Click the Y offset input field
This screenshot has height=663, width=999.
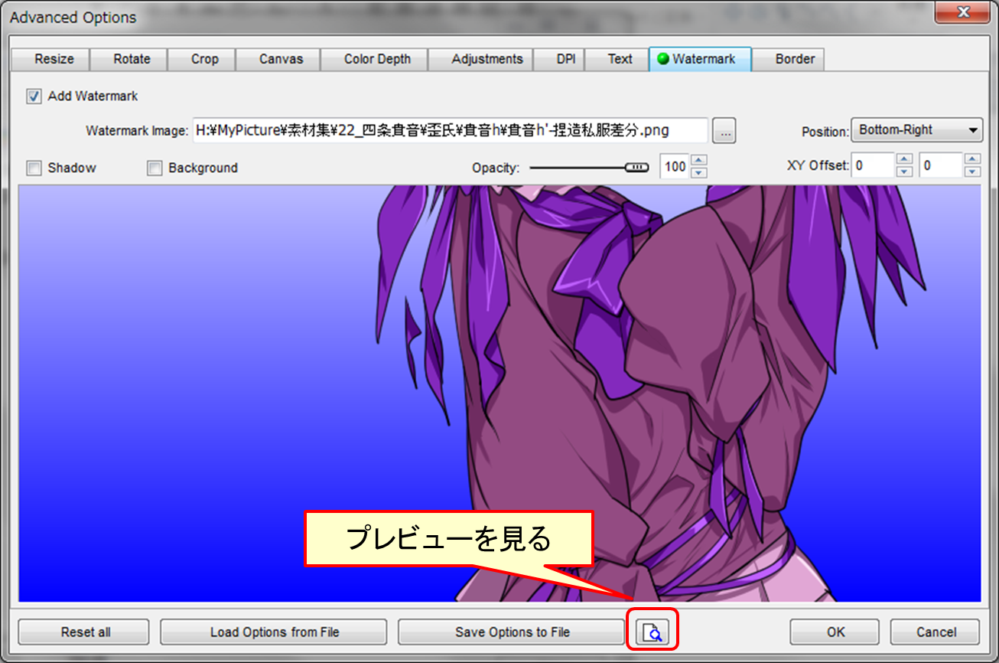click(941, 165)
